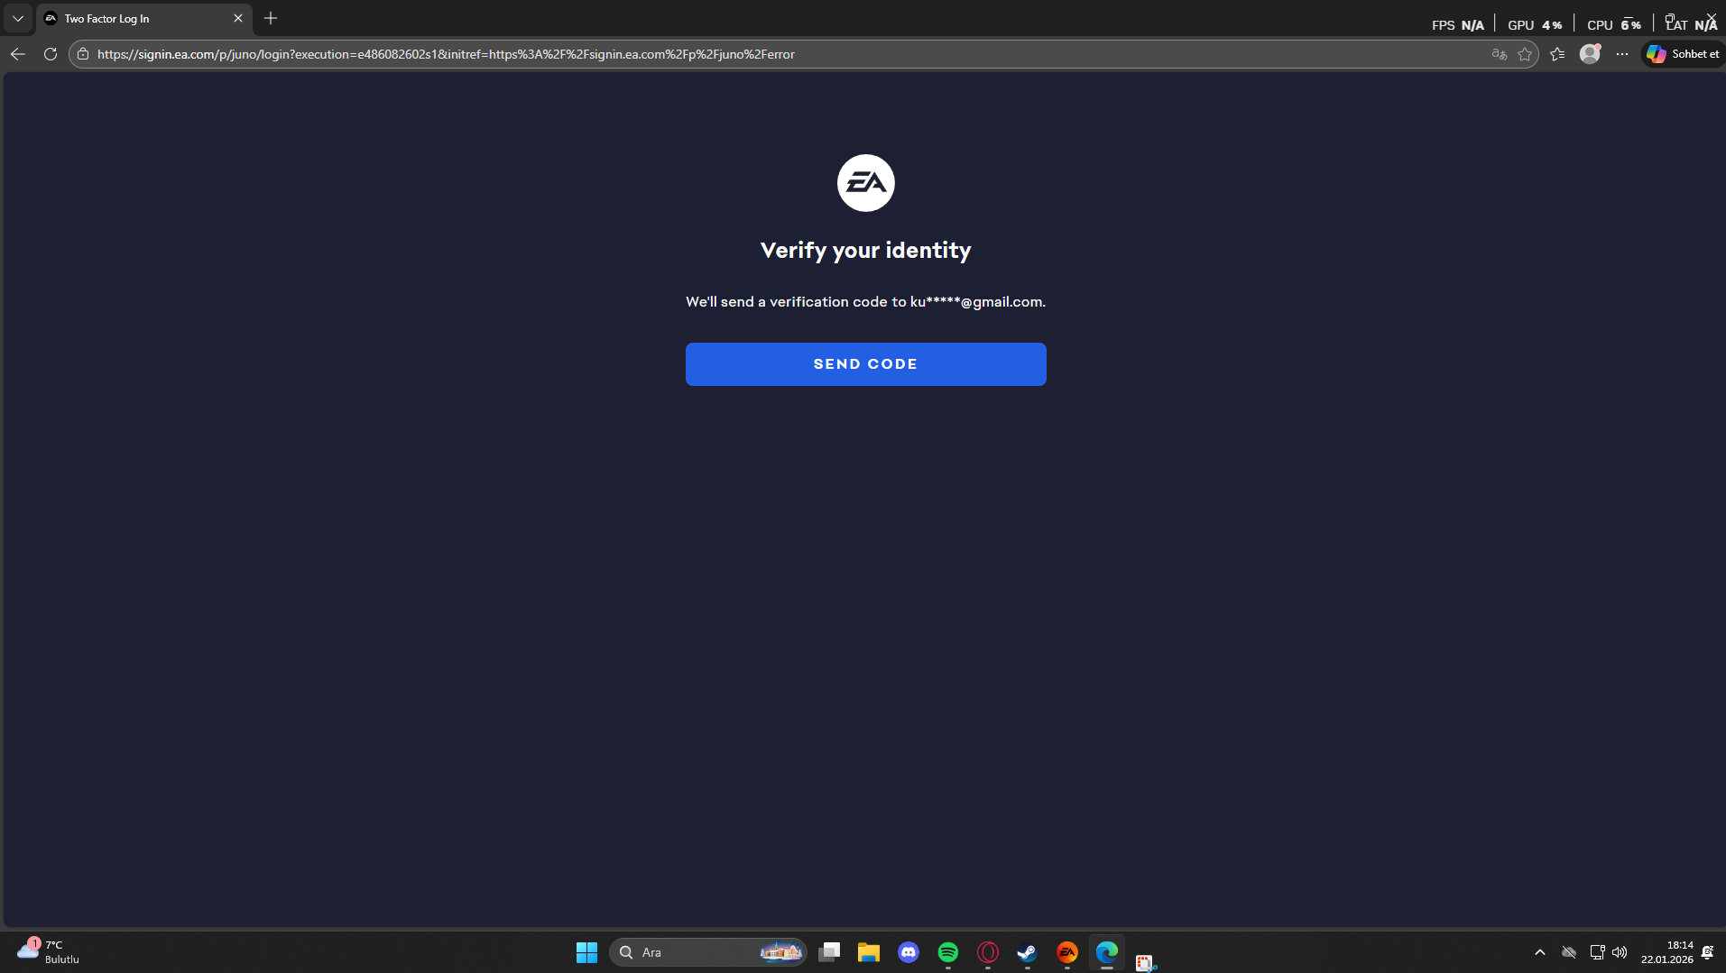Image resolution: width=1726 pixels, height=973 pixels.
Task: Open Spotify from the taskbar
Action: coord(948,952)
